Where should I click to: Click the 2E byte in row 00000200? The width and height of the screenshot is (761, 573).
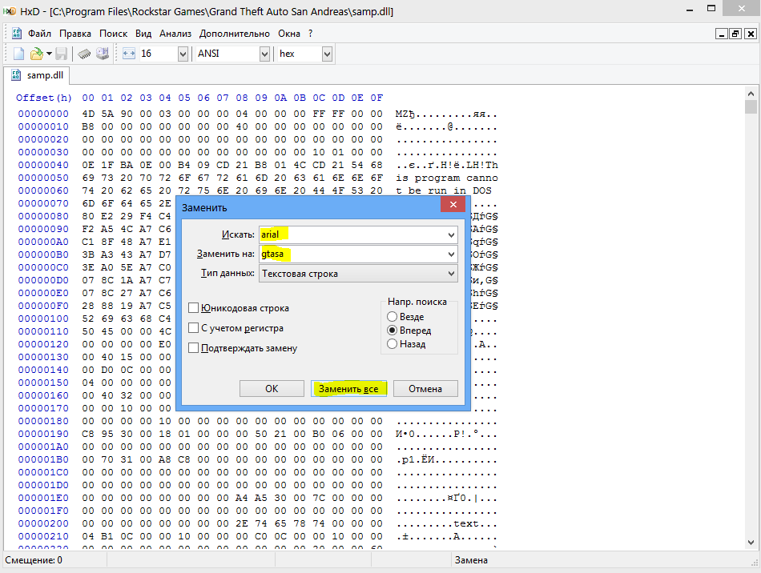pyautogui.click(x=242, y=523)
